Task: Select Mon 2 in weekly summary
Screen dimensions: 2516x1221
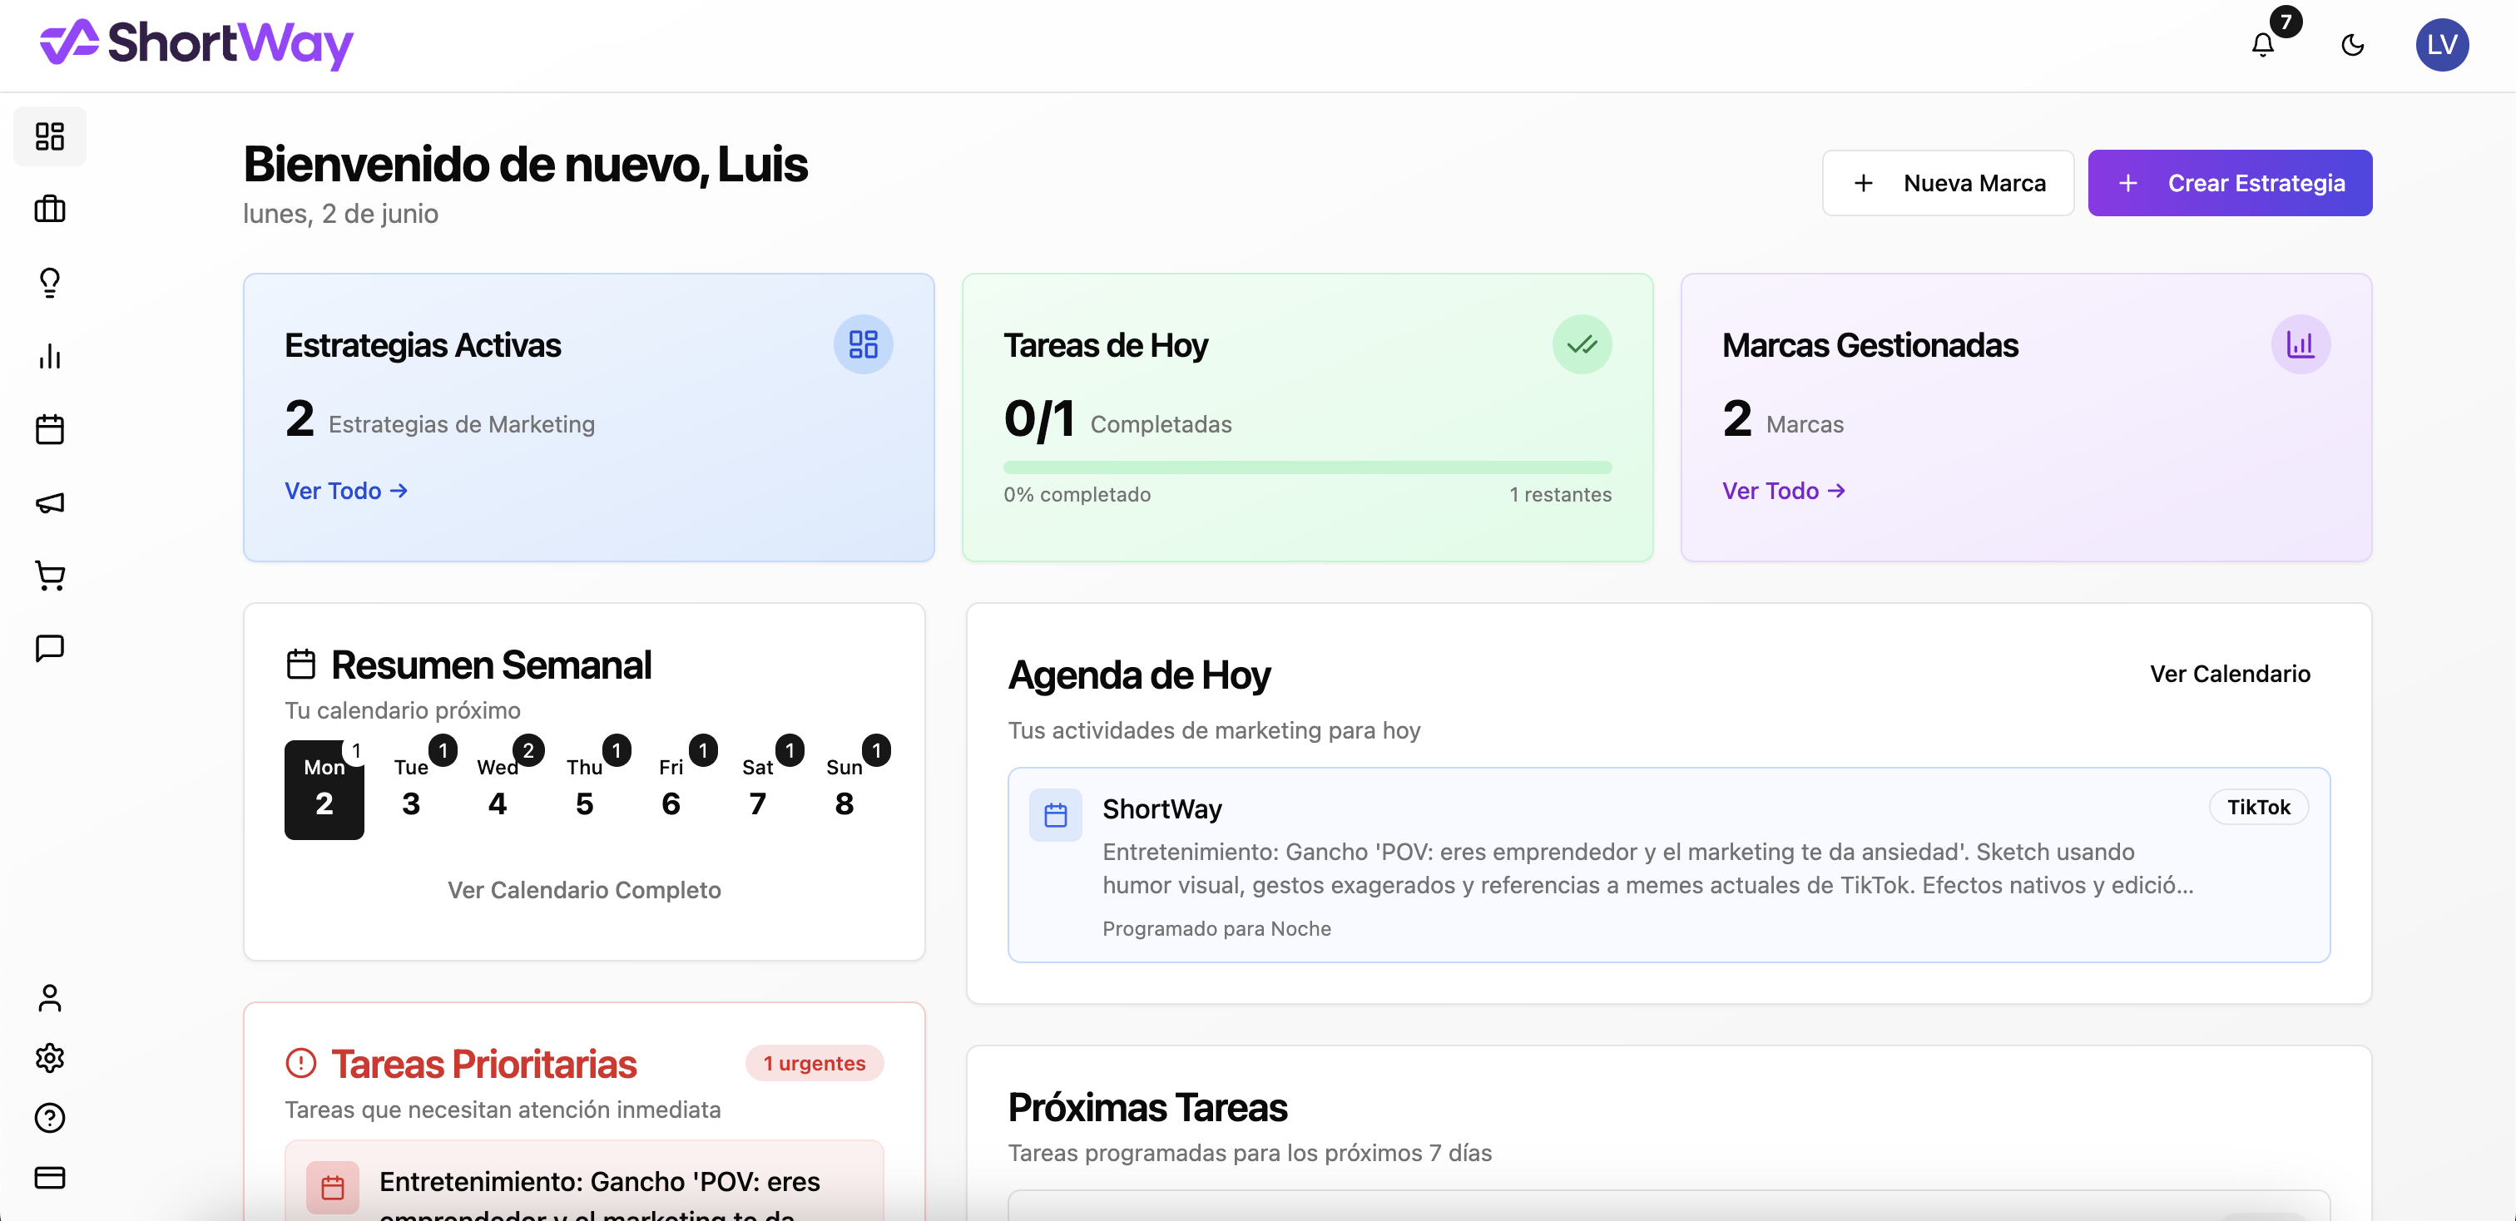Action: pos(324,788)
